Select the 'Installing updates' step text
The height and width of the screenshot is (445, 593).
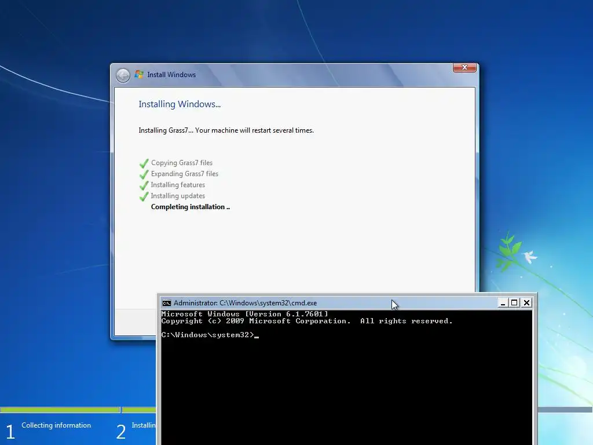178,196
